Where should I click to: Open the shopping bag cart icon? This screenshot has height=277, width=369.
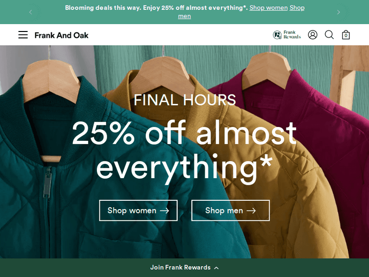click(346, 35)
